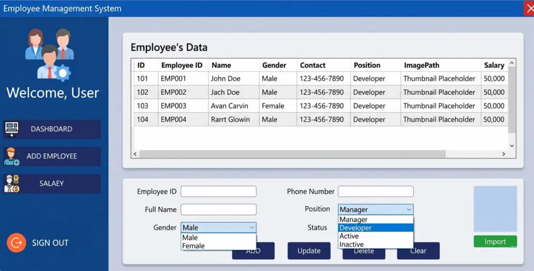Click table scroll up arrow

512,63
